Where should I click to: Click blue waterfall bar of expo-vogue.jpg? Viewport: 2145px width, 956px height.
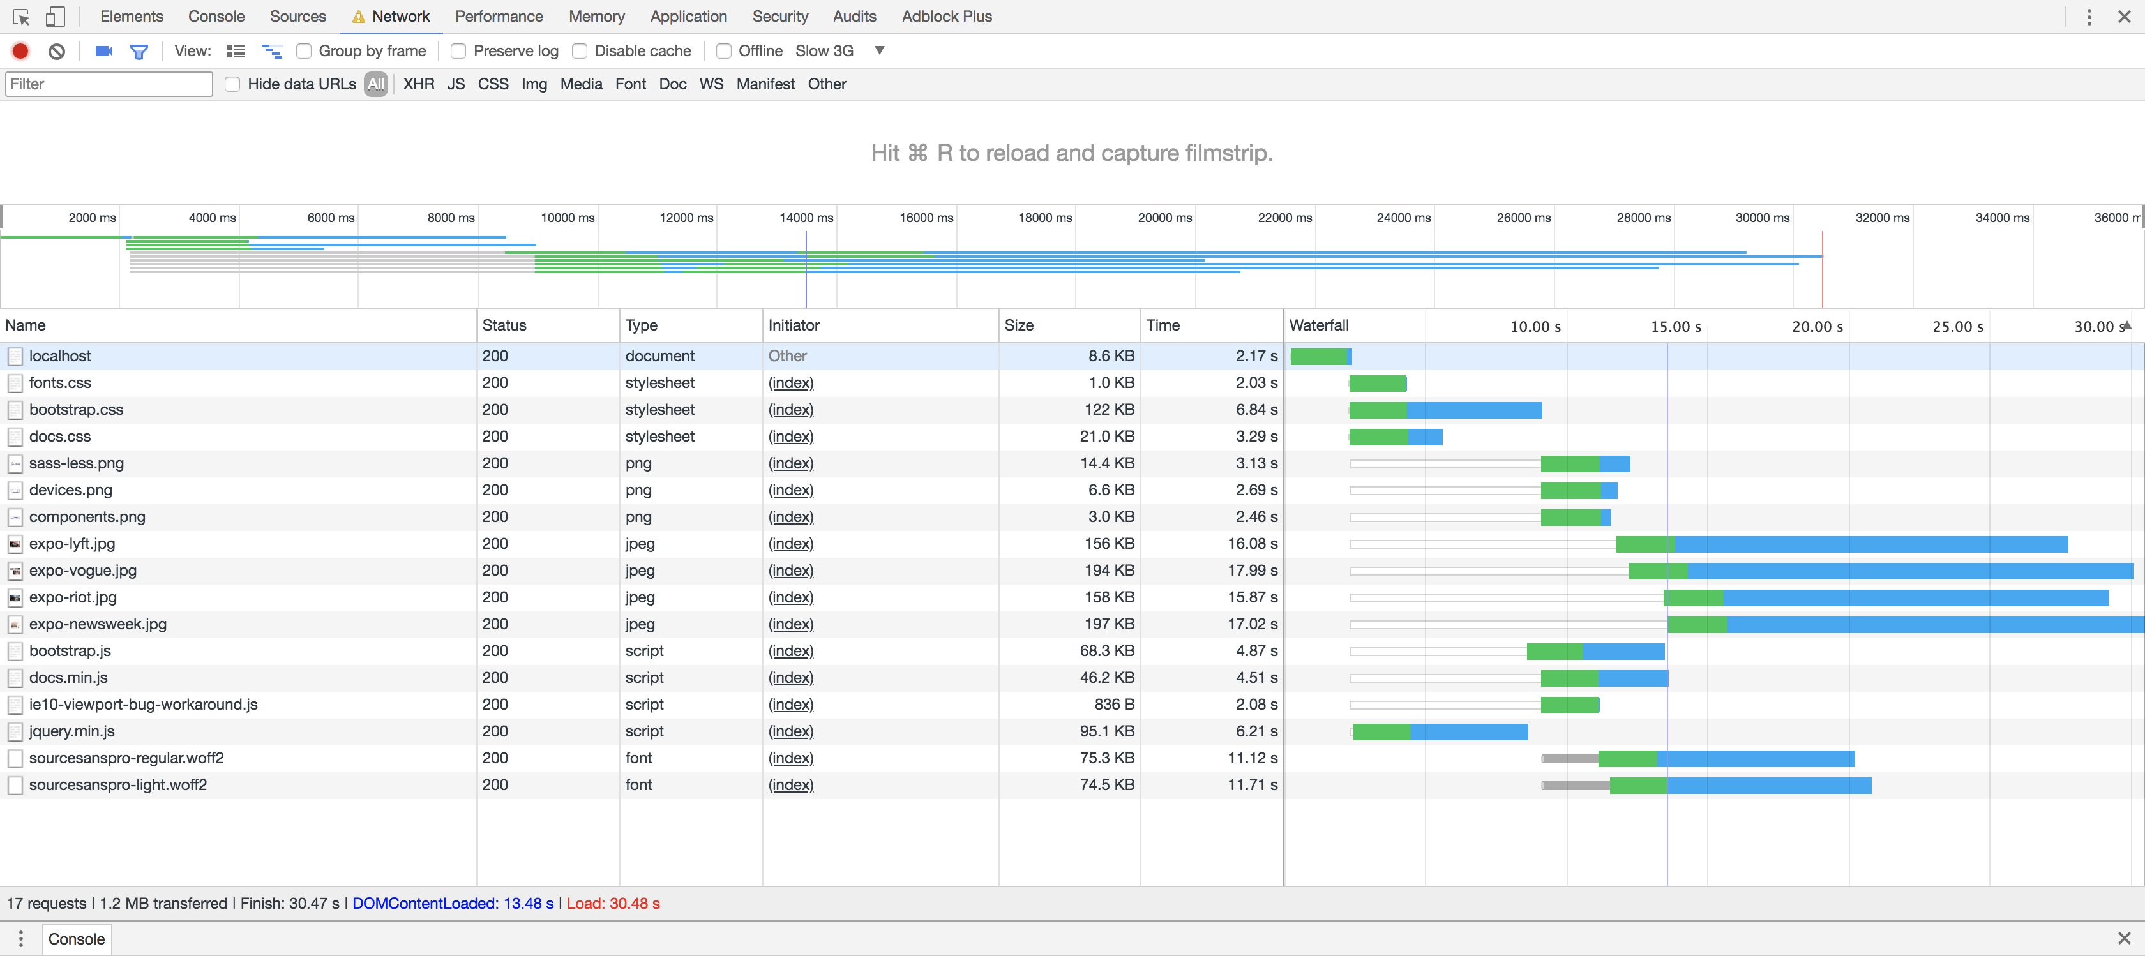(x=1907, y=571)
